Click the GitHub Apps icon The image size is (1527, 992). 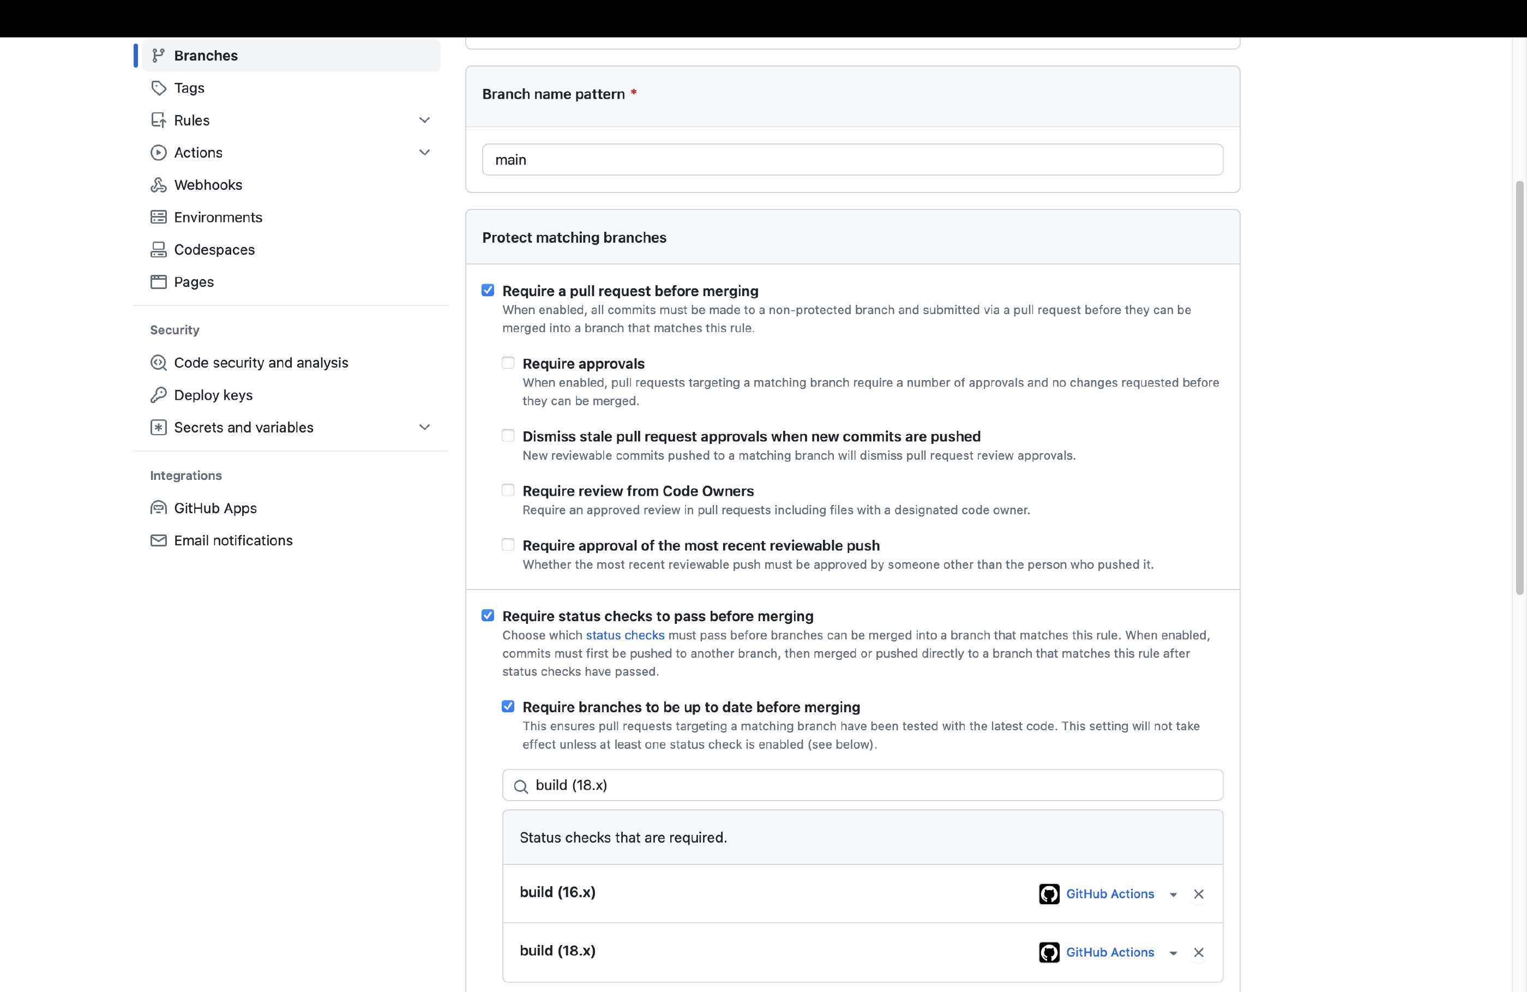coord(159,508)
